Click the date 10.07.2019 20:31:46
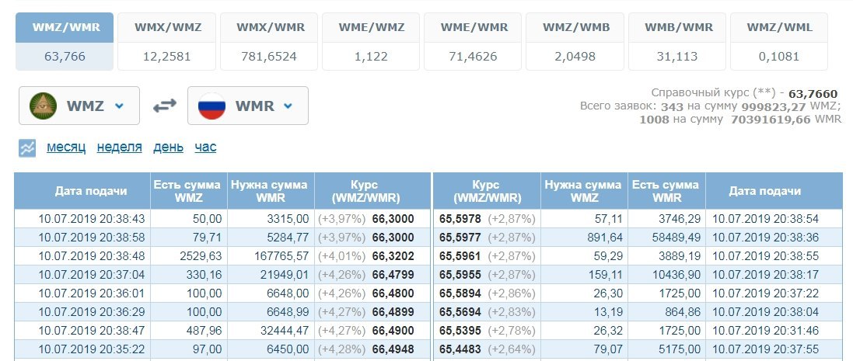This screenshot has height=361, width=853. (765, 331)
